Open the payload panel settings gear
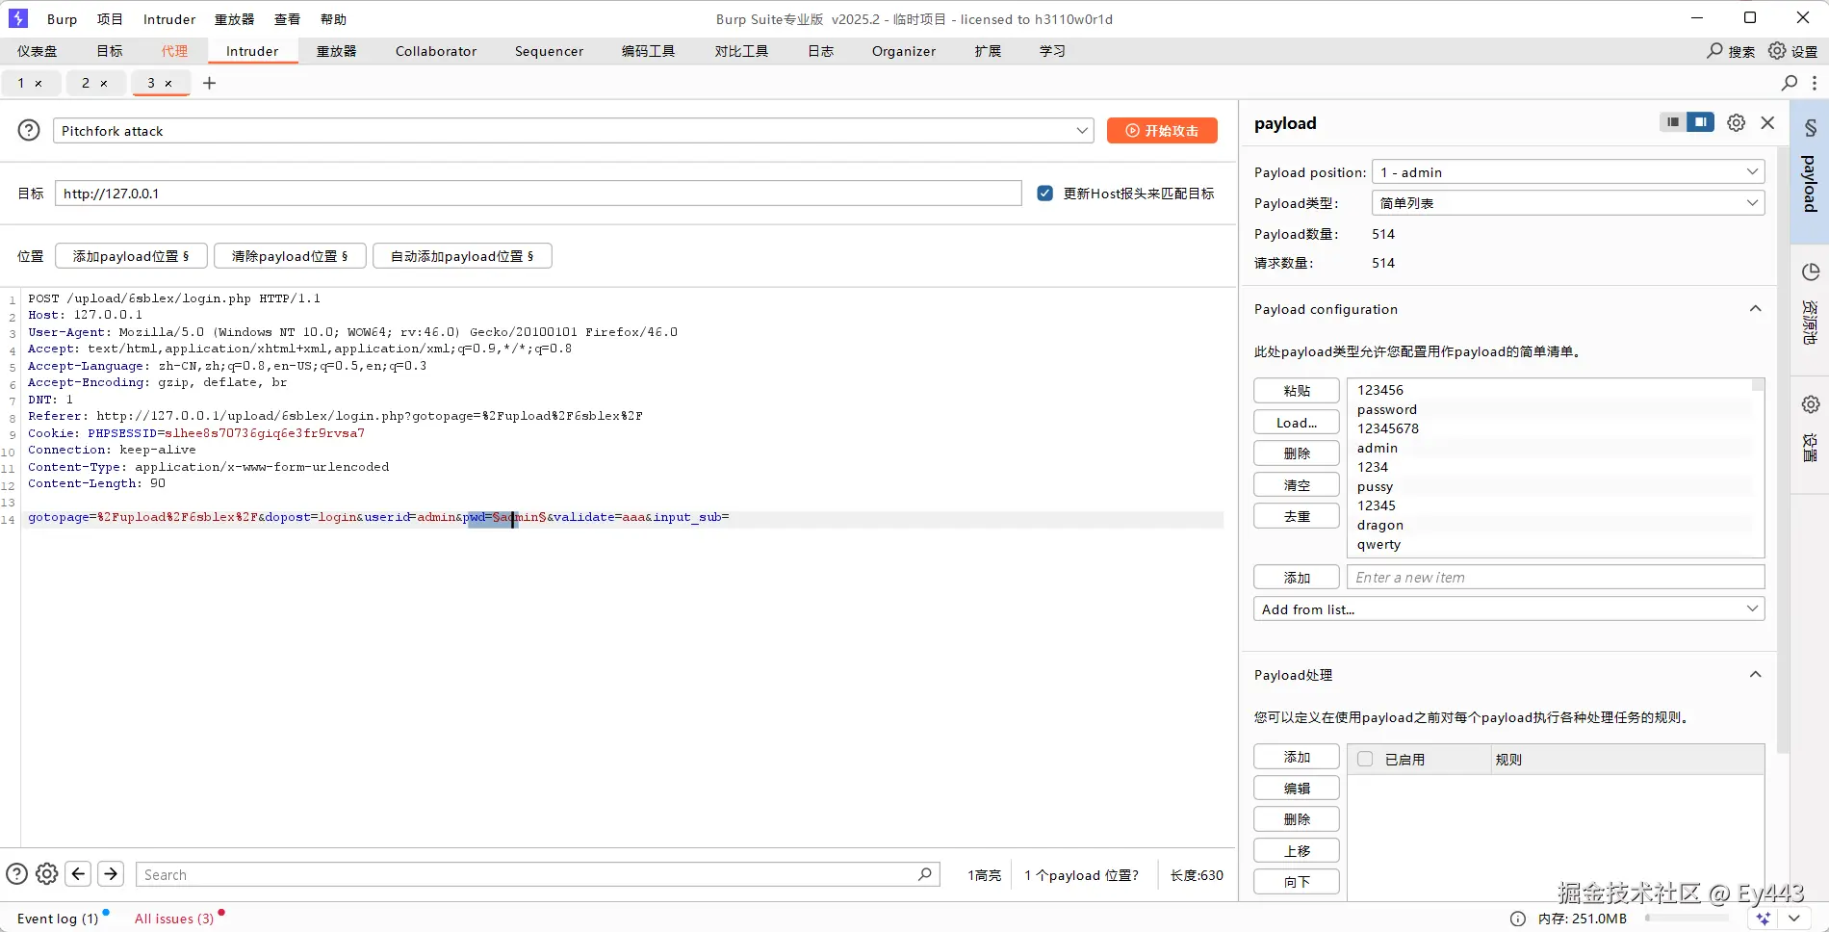Image resolution: width=1829 pixels, height=932 pixels. tap(1736, 122)
